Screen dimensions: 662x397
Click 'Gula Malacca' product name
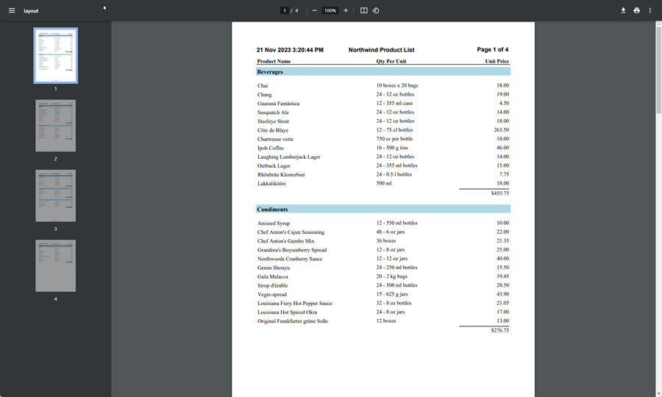pos(273,276)
